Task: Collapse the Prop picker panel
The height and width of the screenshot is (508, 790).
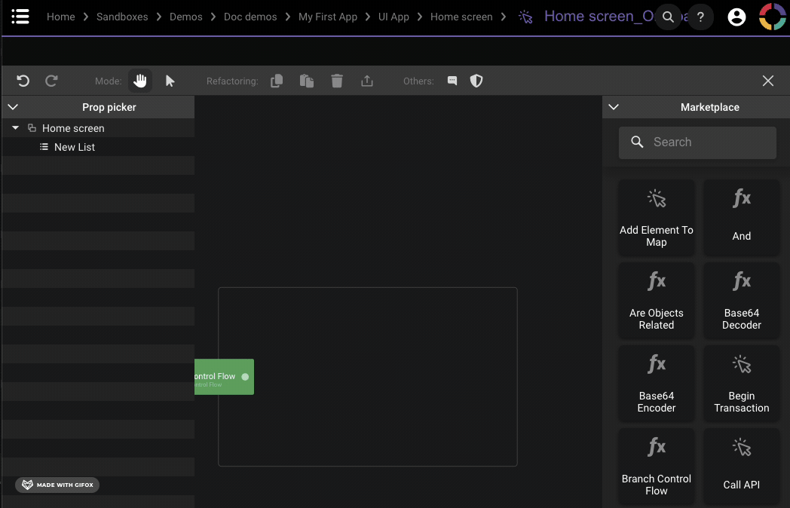Action: click(13, 107)
